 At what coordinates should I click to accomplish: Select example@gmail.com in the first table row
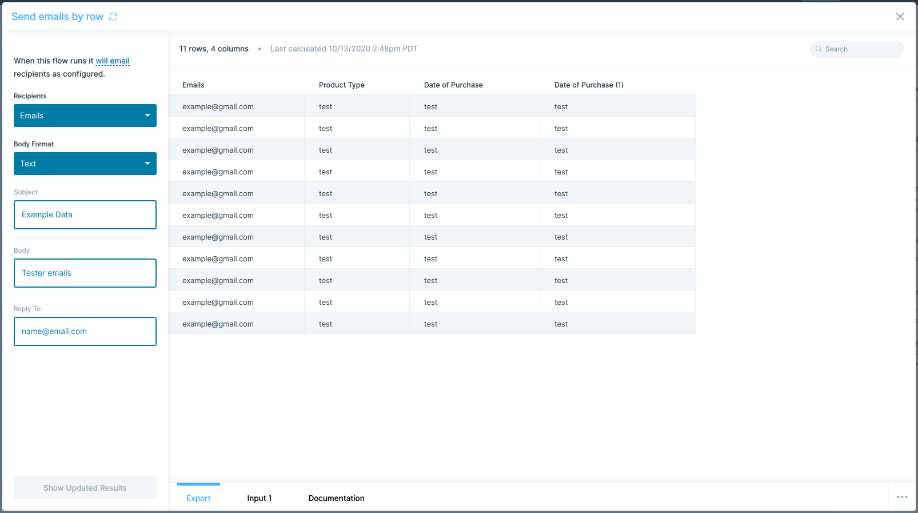tap(218, 106)
